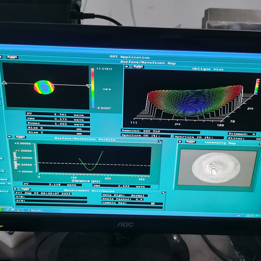Click the Aperture OD (%) field
This screenshot has height=261, width=261.
click(x=146, y=135)
